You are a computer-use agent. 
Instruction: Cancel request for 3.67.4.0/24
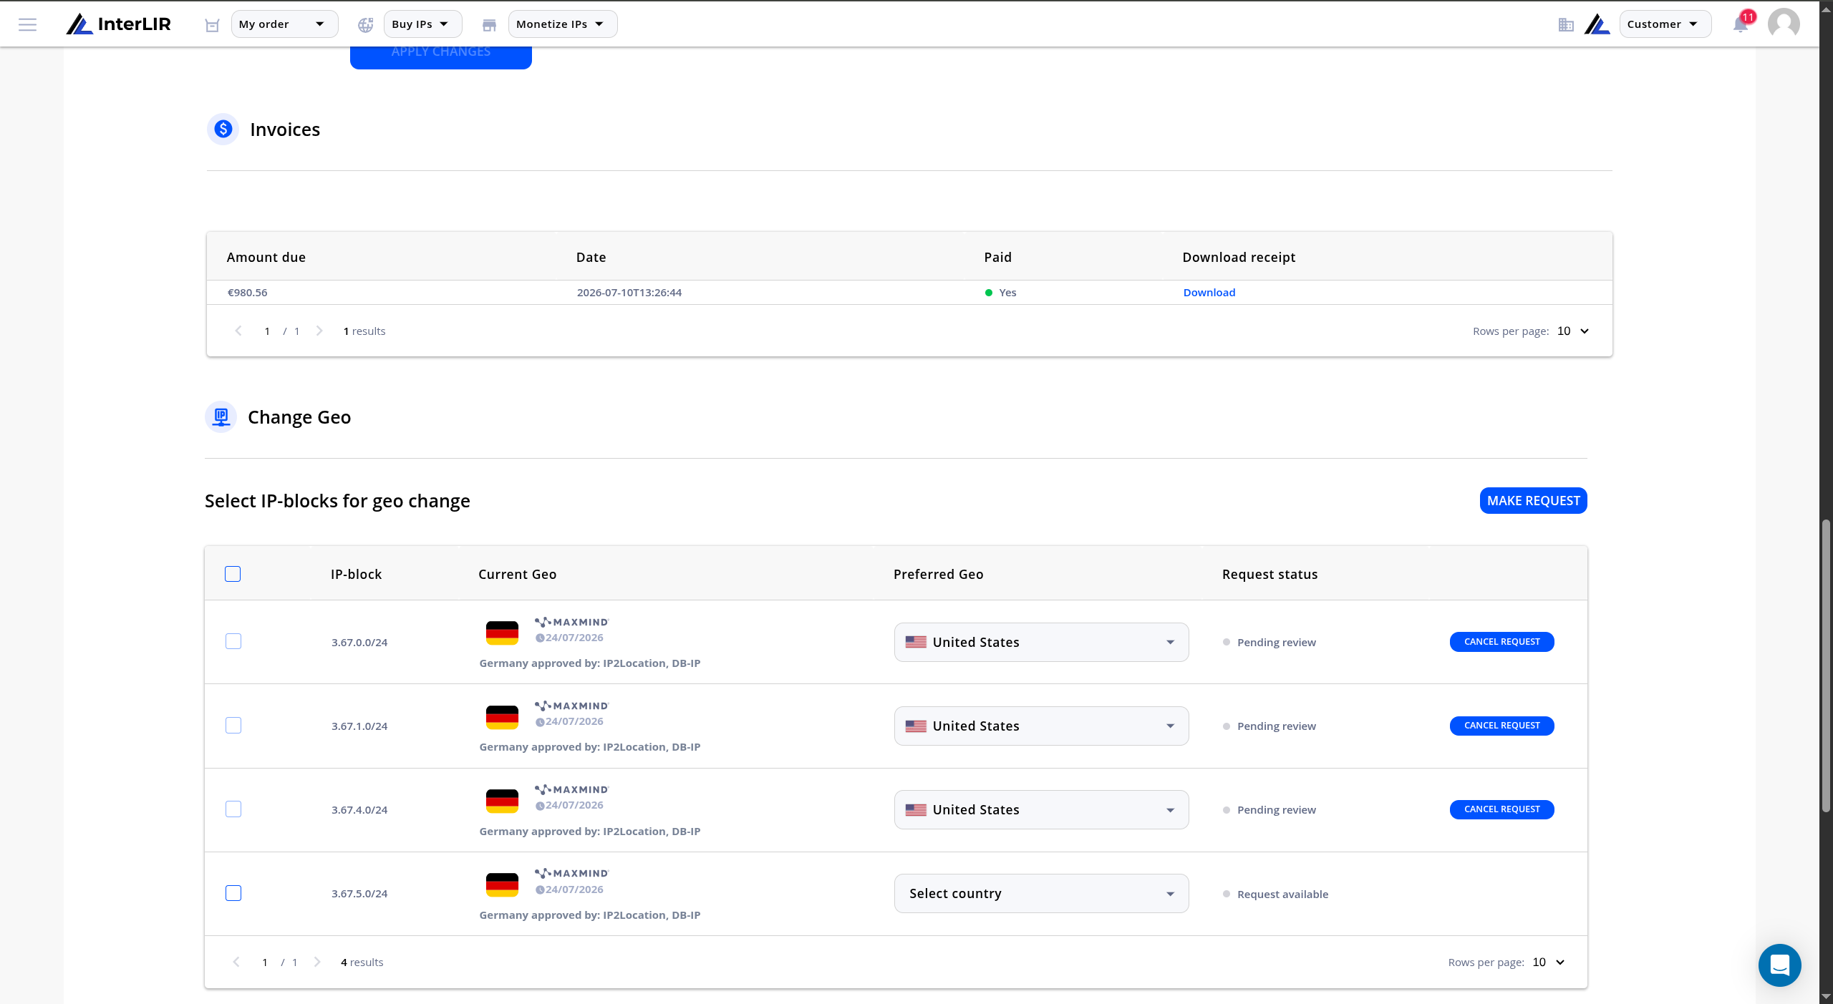(1501, 809)
